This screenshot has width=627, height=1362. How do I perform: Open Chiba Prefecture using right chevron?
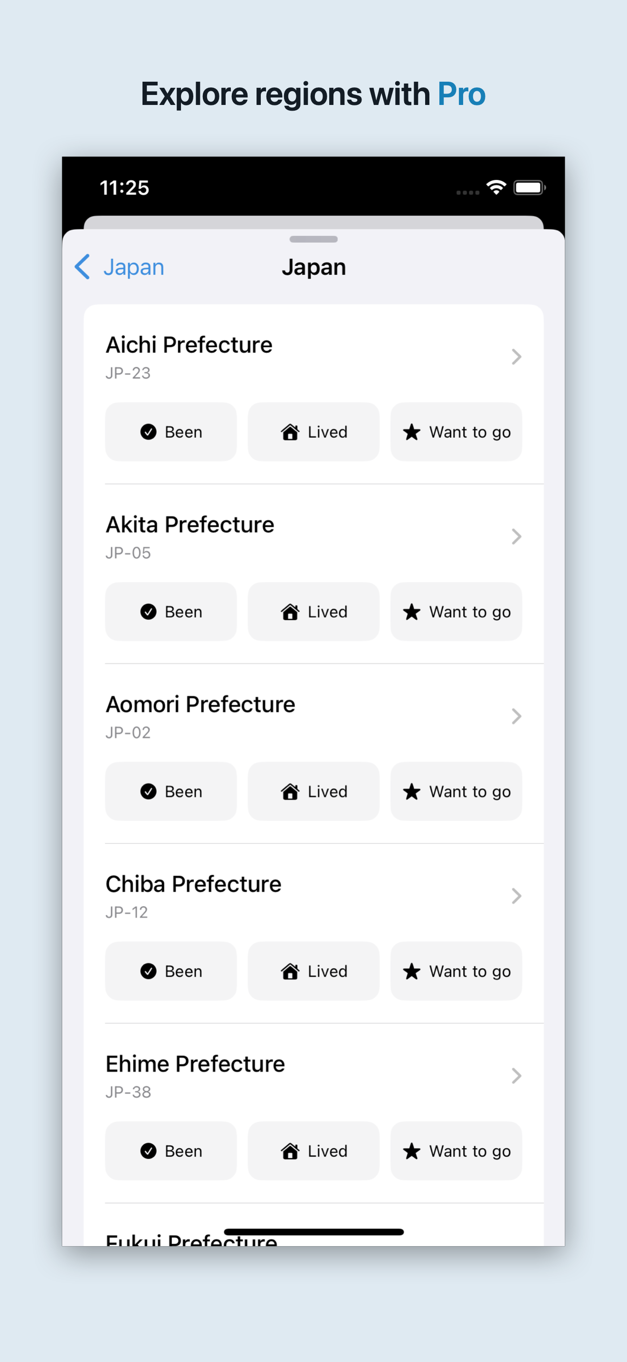[x=516, y=896]
